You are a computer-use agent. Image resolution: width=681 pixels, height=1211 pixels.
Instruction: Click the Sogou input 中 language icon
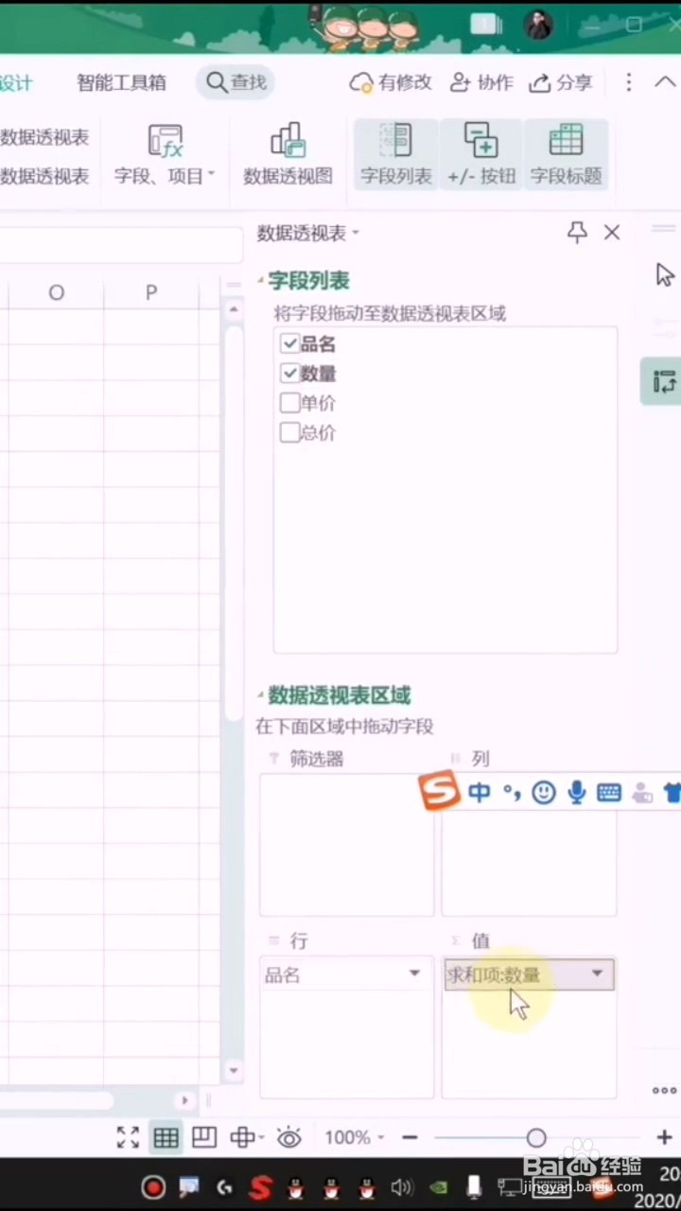(480, 792)
